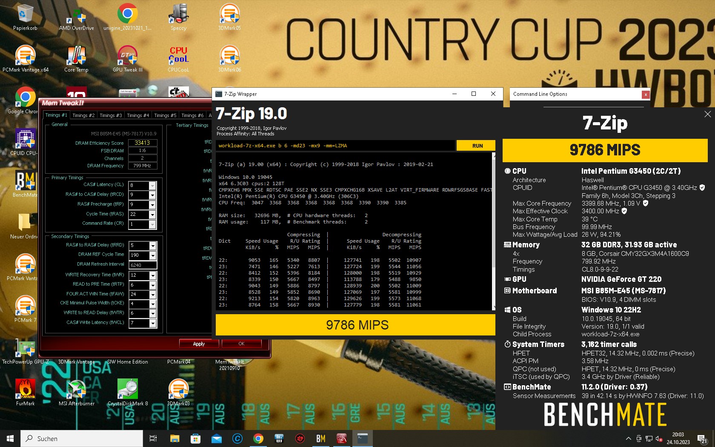Switch to Timings #3 tab
This screenshot has height=447, width=715.
tap(111, 115)
